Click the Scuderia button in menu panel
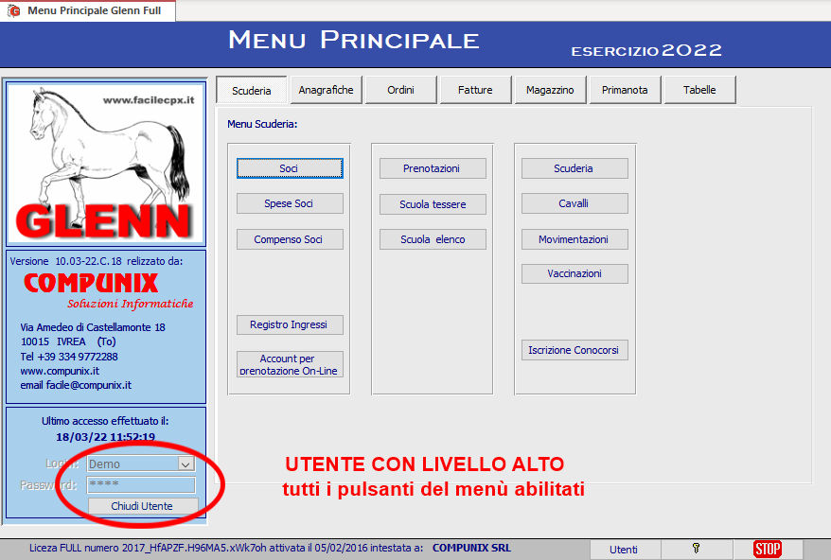 pos(575,168)
